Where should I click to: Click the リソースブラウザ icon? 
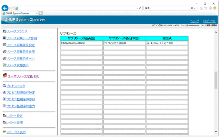pyautogui.click(x=4, y=31)
